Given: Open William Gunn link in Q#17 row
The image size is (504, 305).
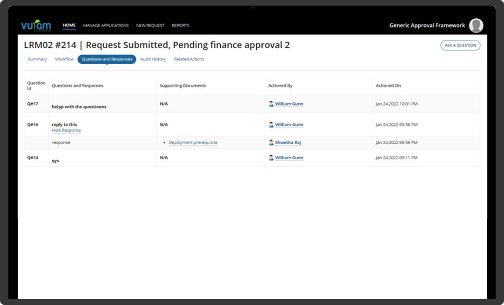Looking at the screenshot, I should (289, 104).
